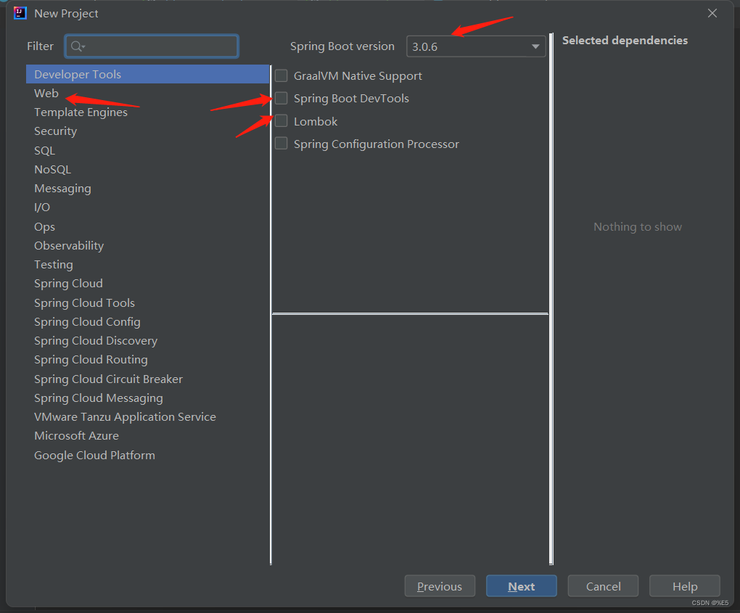Select the Microsoft Azure category
This screenshot has height=613, width=740.
click(x=148, y=435)
